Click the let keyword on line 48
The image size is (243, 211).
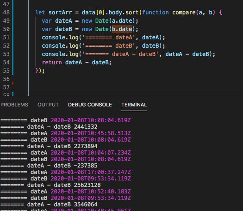40,12
